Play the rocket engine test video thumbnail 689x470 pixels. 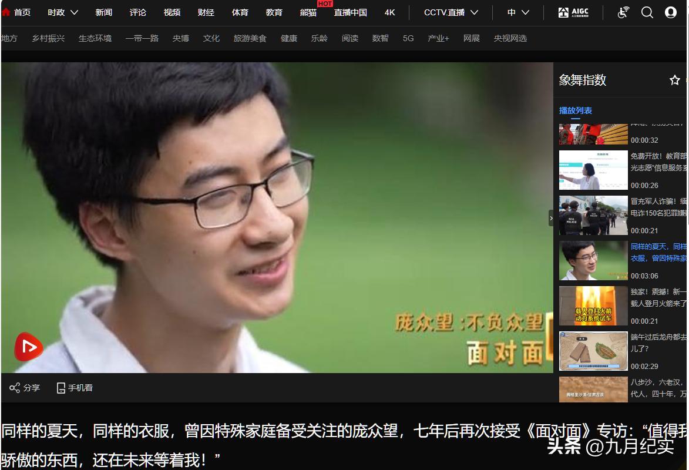click(593, 306)
